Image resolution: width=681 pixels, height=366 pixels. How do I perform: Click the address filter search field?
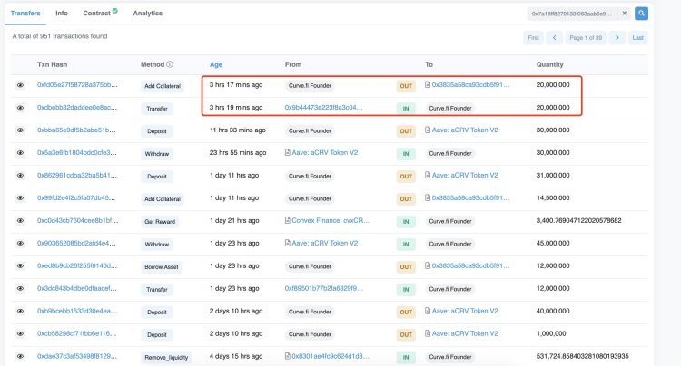click(572, 14)
